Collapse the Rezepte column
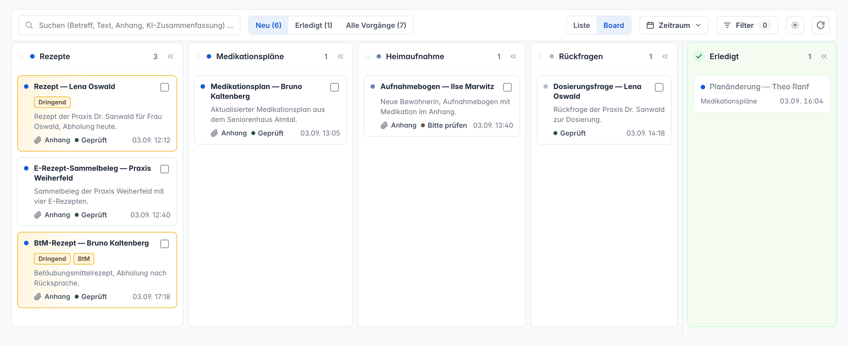848x346 pixels. click(170, 57)
